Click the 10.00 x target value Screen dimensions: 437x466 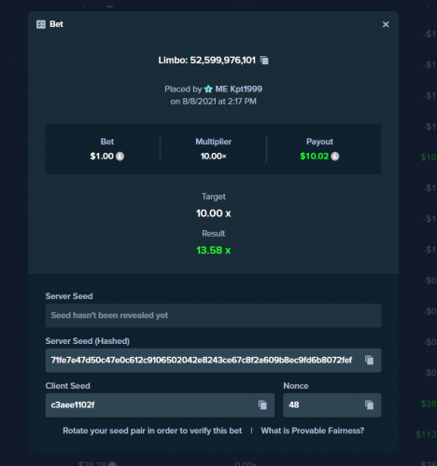click(x=214, y=213)
